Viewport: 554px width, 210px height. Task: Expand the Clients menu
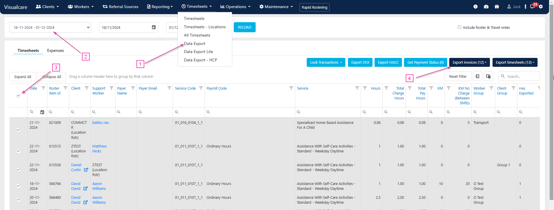pos(47,7)
